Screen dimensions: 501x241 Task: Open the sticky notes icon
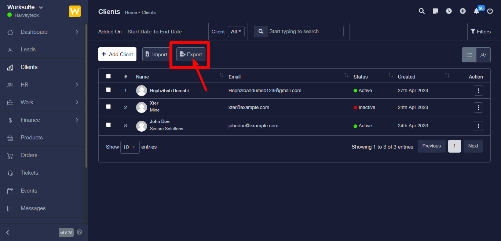click(x=435, y=11)
